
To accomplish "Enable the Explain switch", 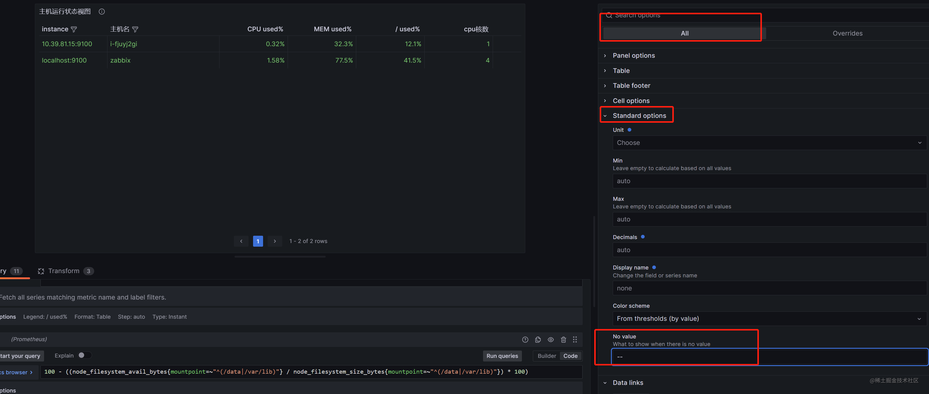I will (x=85, y=355).
